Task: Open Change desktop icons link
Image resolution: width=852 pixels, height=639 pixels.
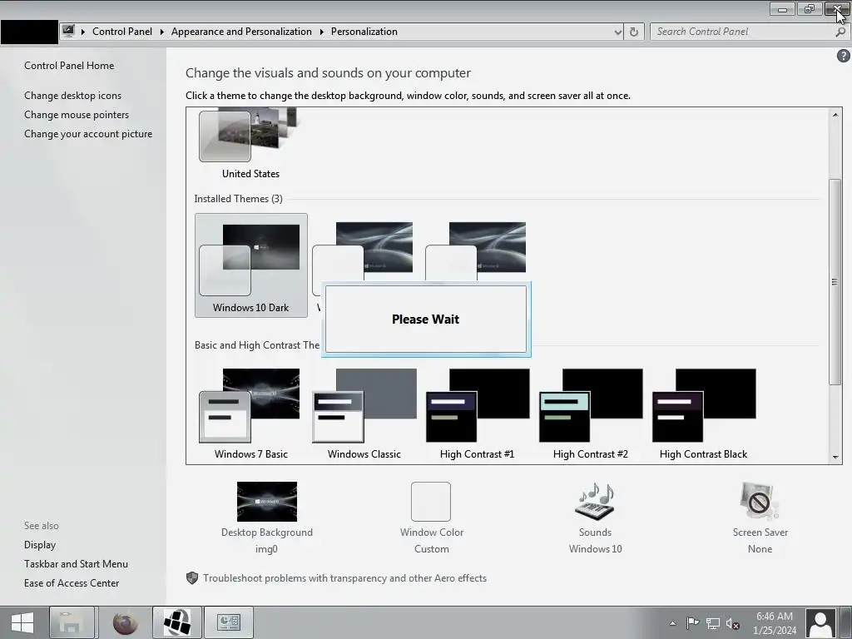Action: 73,95
